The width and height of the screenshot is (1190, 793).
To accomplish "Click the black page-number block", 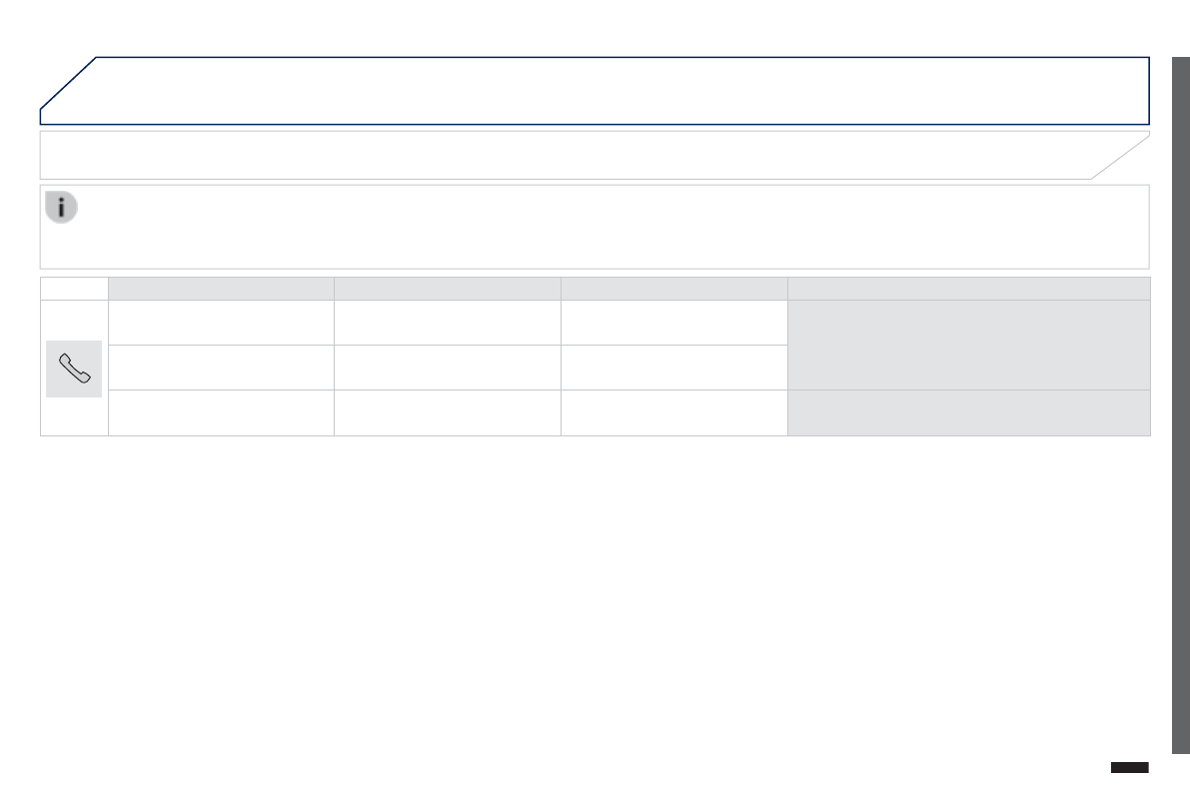I will tap(1129, 767).
